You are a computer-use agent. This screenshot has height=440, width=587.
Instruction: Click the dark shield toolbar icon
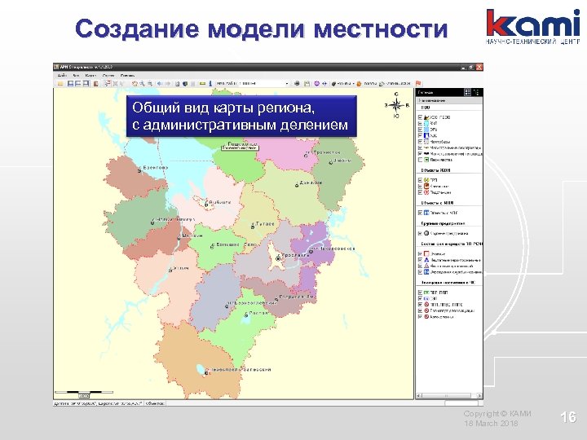(x=185, y=83)
